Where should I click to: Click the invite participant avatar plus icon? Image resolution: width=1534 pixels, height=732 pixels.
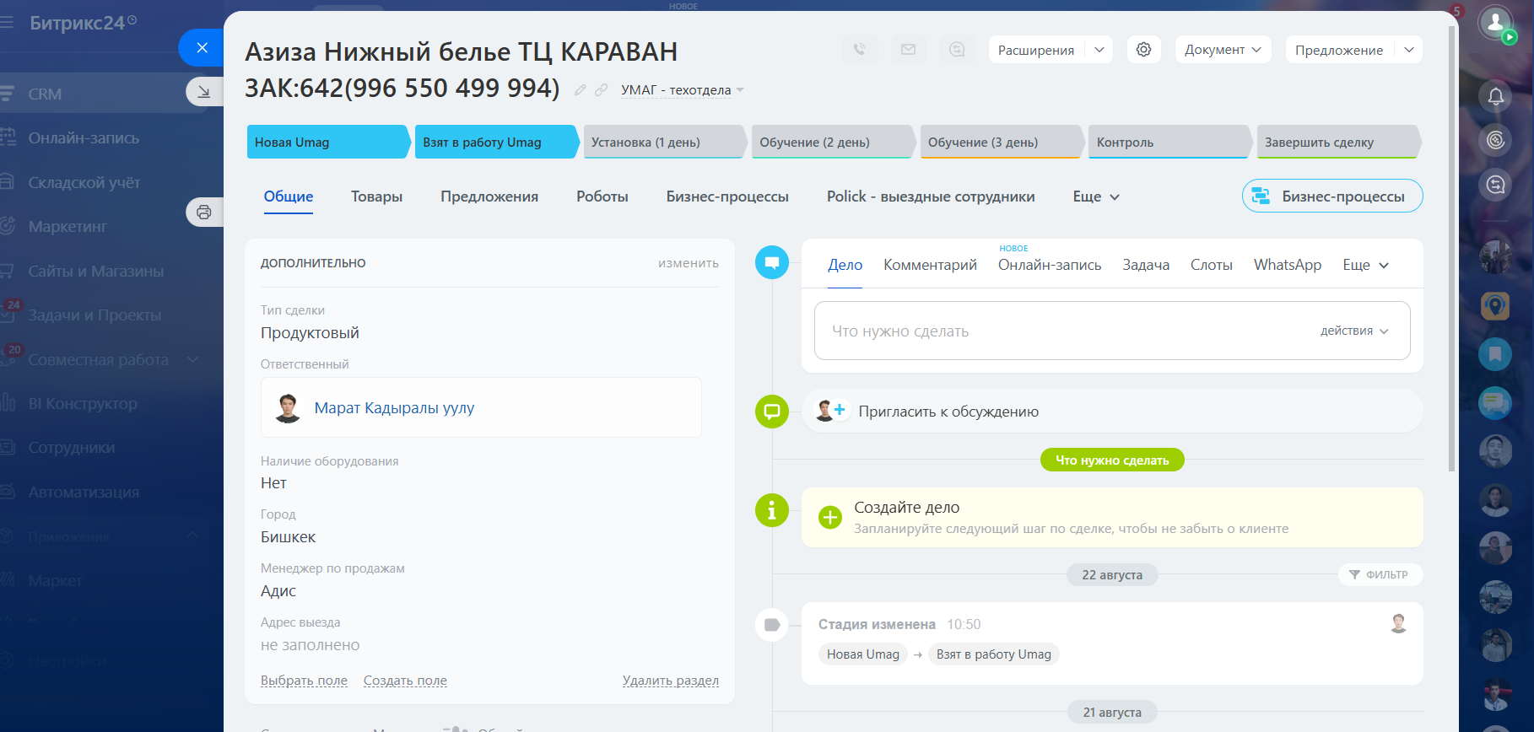pyautogui.click(x=830, y=411)
